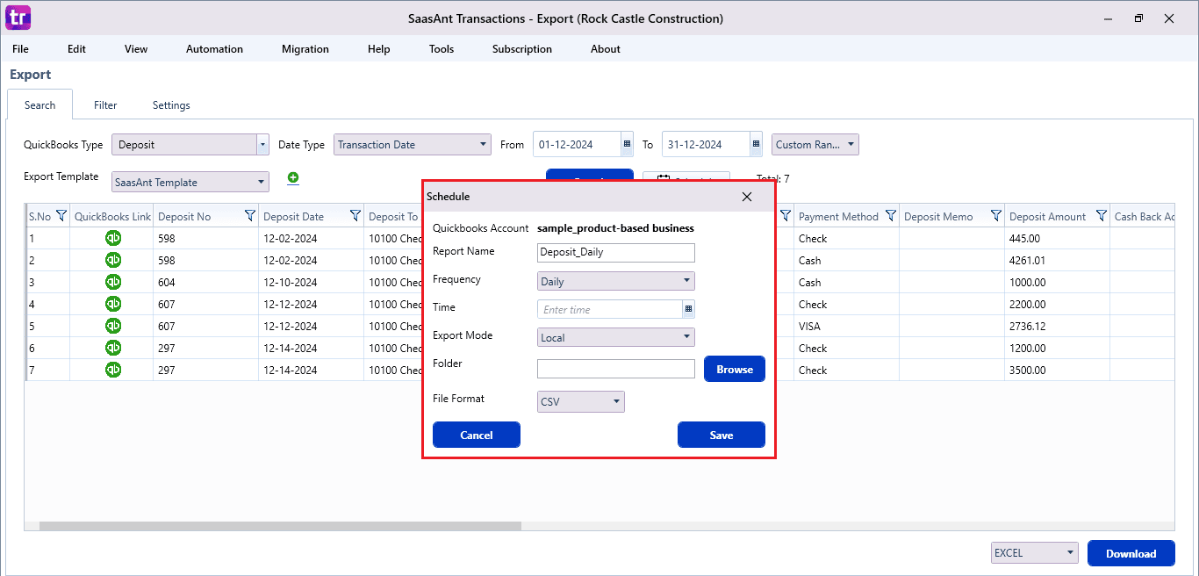The width and height of the screenshot is (1199, 576).
Task: Open the About menu
Action: tap(606, 49)
